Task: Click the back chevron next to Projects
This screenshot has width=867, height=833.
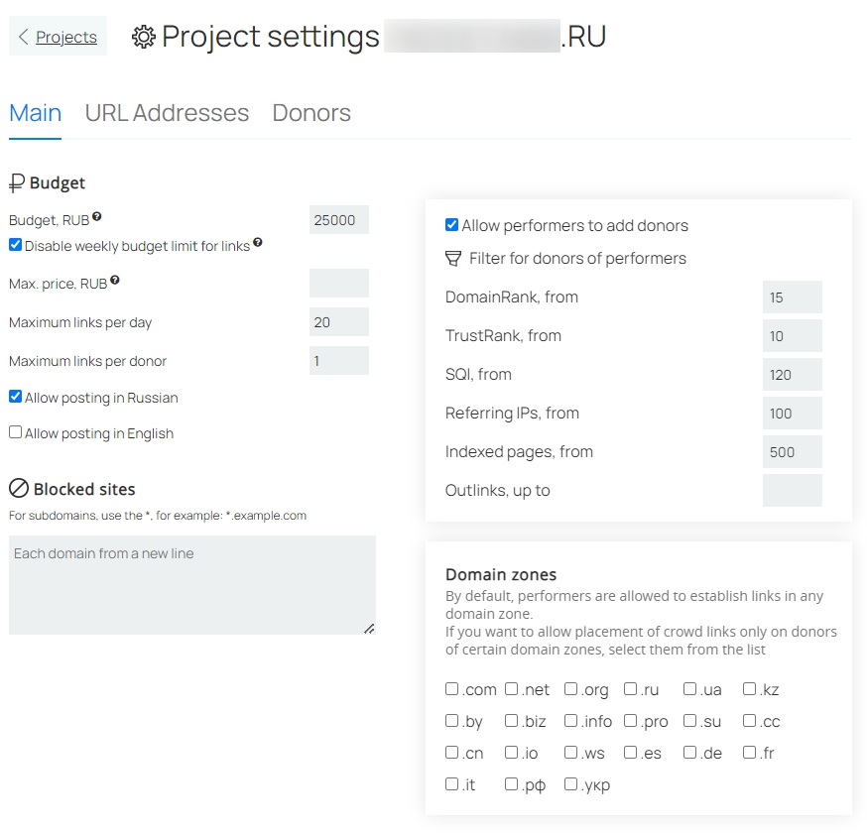Action: click(23, 37)
